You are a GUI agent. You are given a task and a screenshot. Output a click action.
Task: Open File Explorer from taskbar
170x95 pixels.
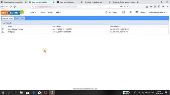tap(21, 93)
